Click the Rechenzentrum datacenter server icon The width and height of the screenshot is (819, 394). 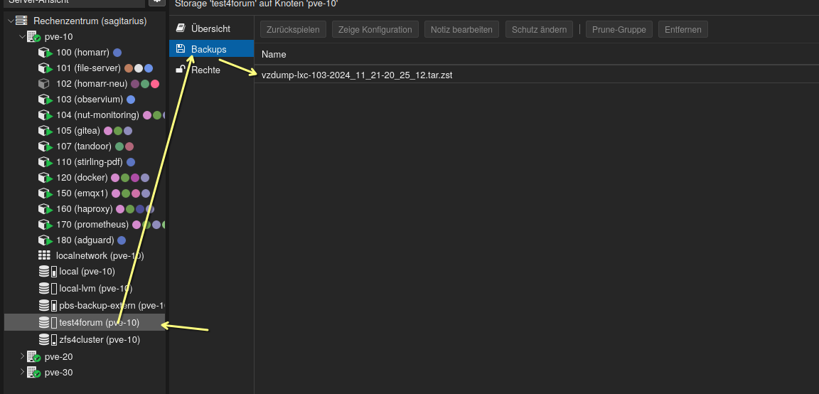(x=21, y=21)
